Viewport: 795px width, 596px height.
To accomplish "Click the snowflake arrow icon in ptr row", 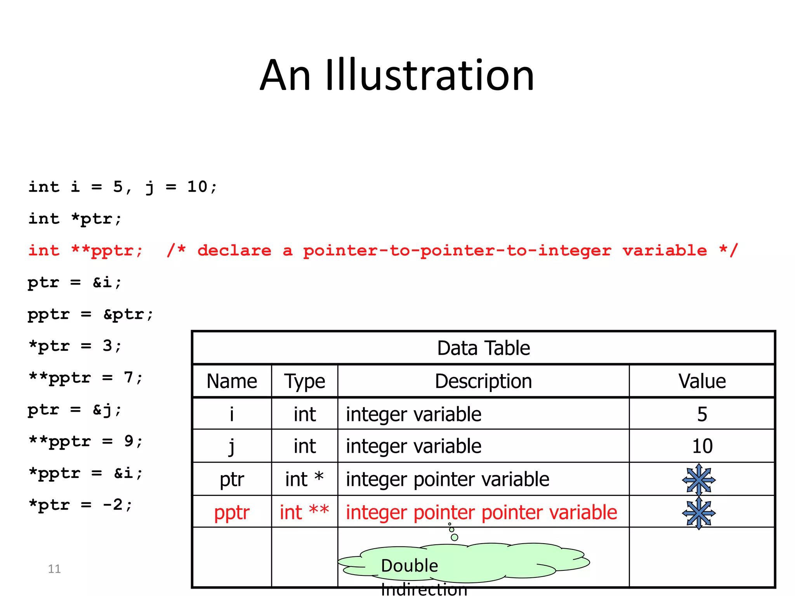I will point(699,480).
